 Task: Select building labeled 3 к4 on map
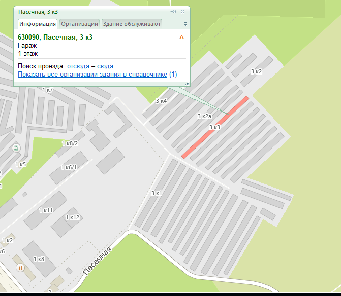point(161,101)
